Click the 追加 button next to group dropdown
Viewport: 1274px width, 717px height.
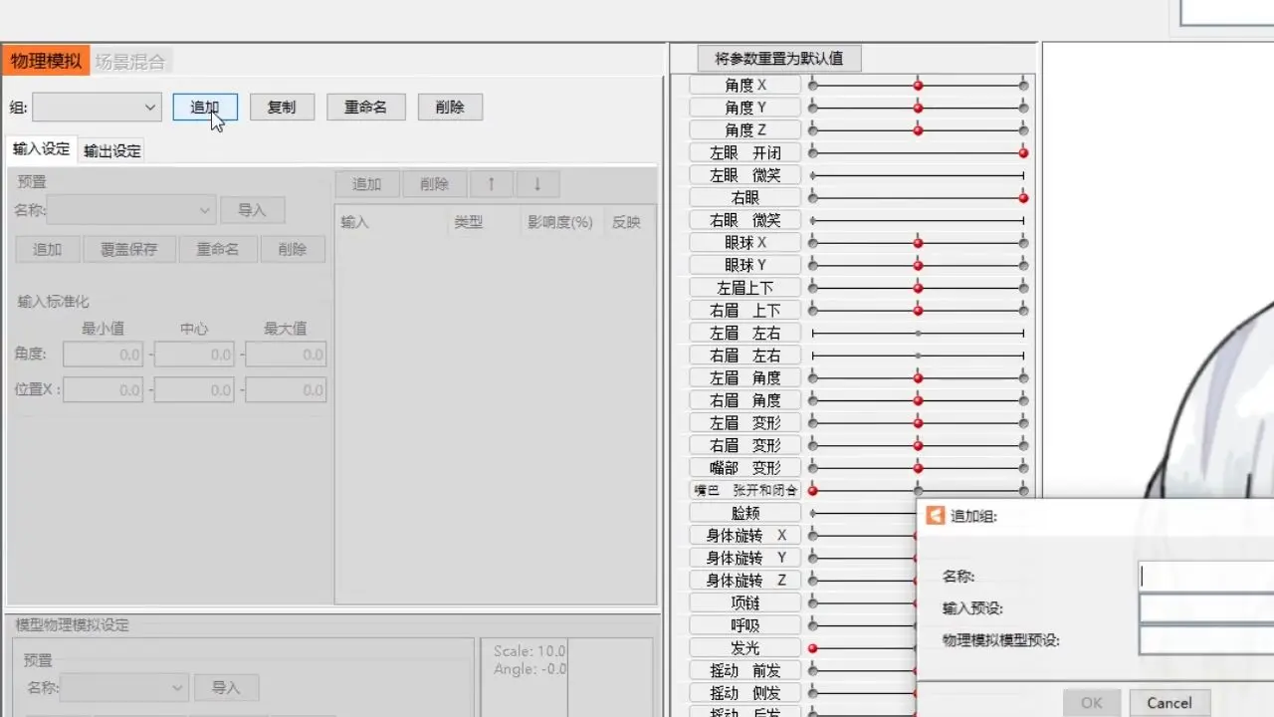coord(205,107)
